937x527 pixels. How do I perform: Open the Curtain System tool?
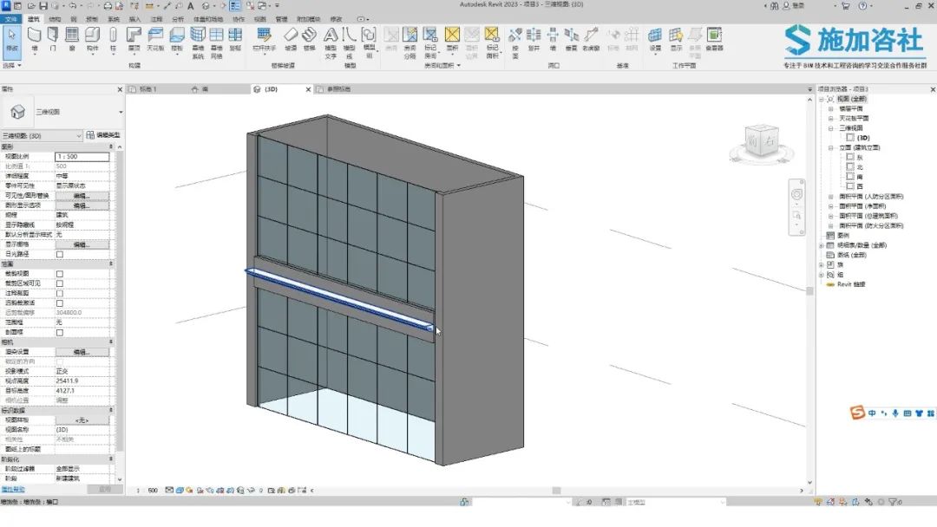point(198,42)
